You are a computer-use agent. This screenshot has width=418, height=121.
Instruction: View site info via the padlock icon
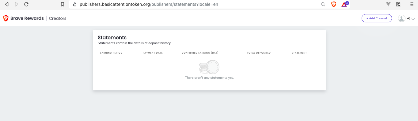point(74,4)
